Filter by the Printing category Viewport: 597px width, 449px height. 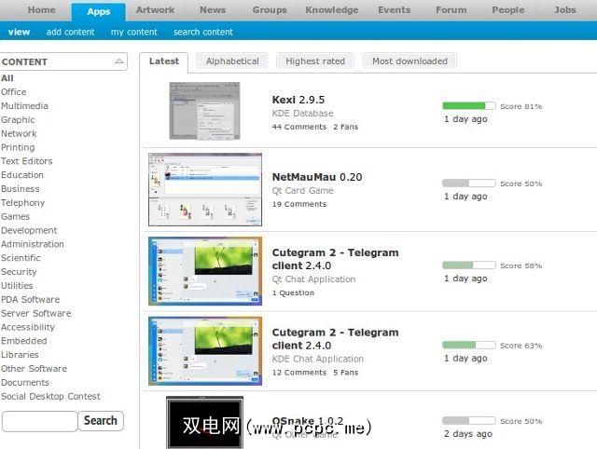tap(18, 147)
